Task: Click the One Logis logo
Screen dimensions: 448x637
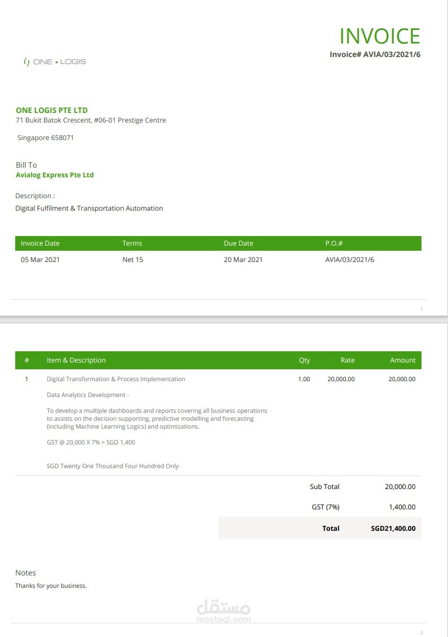Action: (x=55, y=62)
